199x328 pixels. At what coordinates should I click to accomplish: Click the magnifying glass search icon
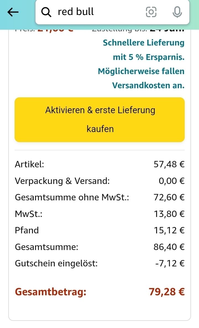click(46, 12)
